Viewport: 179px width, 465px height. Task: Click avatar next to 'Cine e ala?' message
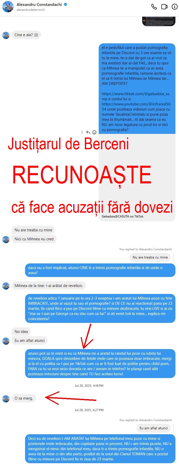tap(6, 35)
